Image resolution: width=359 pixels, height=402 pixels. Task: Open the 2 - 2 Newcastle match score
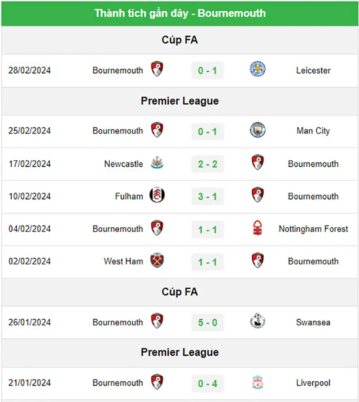pyautogui.click(x=208, y=164)
